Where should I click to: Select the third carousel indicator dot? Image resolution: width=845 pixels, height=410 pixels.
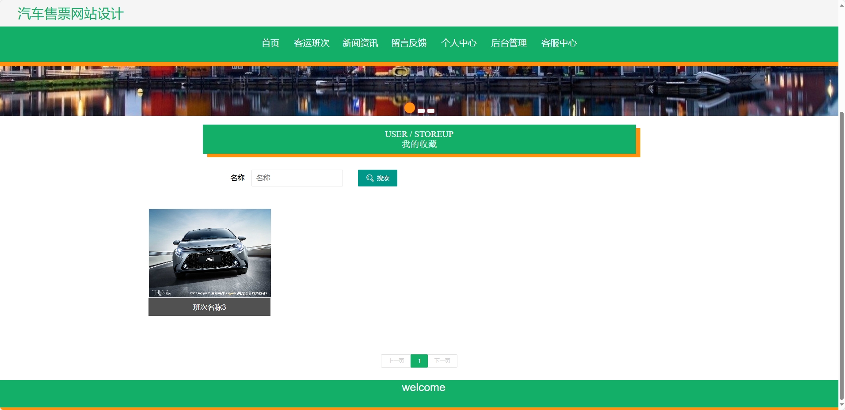click(430, 111)
